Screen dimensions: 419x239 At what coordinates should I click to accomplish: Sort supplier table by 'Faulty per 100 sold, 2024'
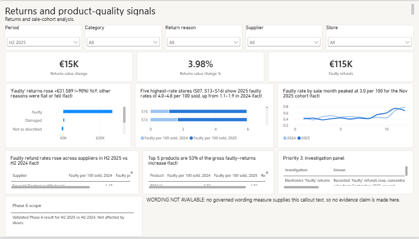click(90, 176)
